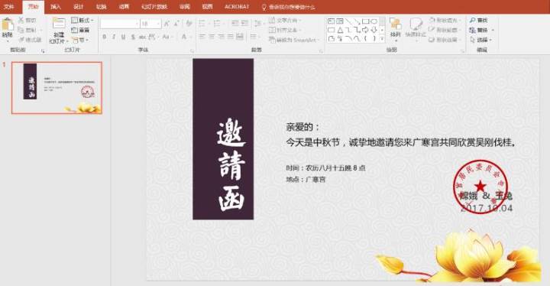Image resolution: width=550 pixels, height=286 pixels.
Task: Switch to the Animations (动画) tab
Action: (x=124, y=7)
